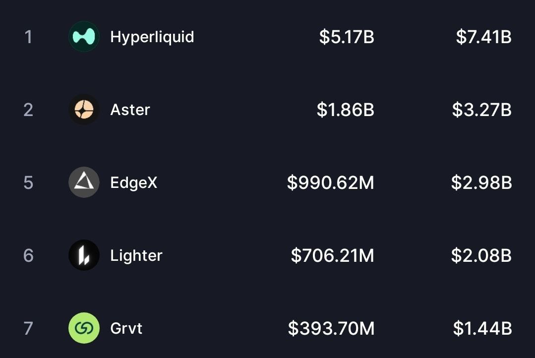Open the Grvt name link
This screenshot has height=358, width=535.
tap(126, 328)
